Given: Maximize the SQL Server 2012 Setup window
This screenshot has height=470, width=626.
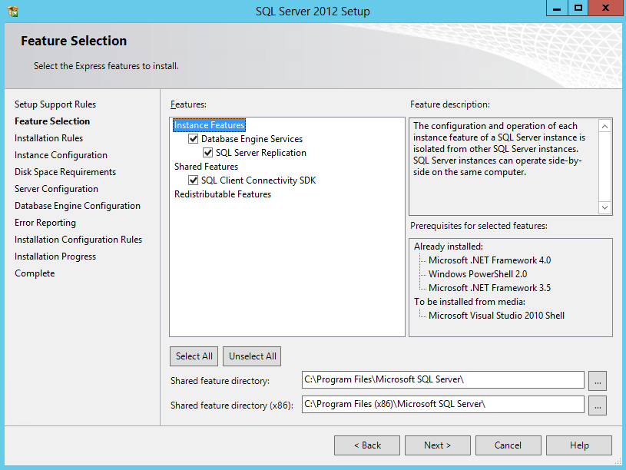Looking at the screenshot, I should (578, 8).
